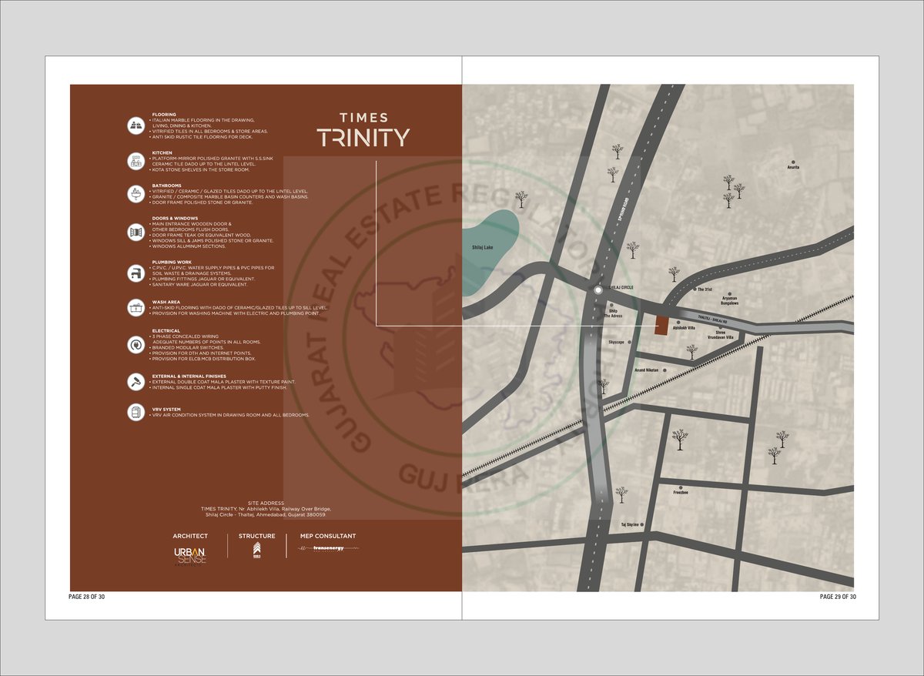Select the VRV System icon
Image resolution: width=924 pixels, height=676 pixels.
point(136,412)
